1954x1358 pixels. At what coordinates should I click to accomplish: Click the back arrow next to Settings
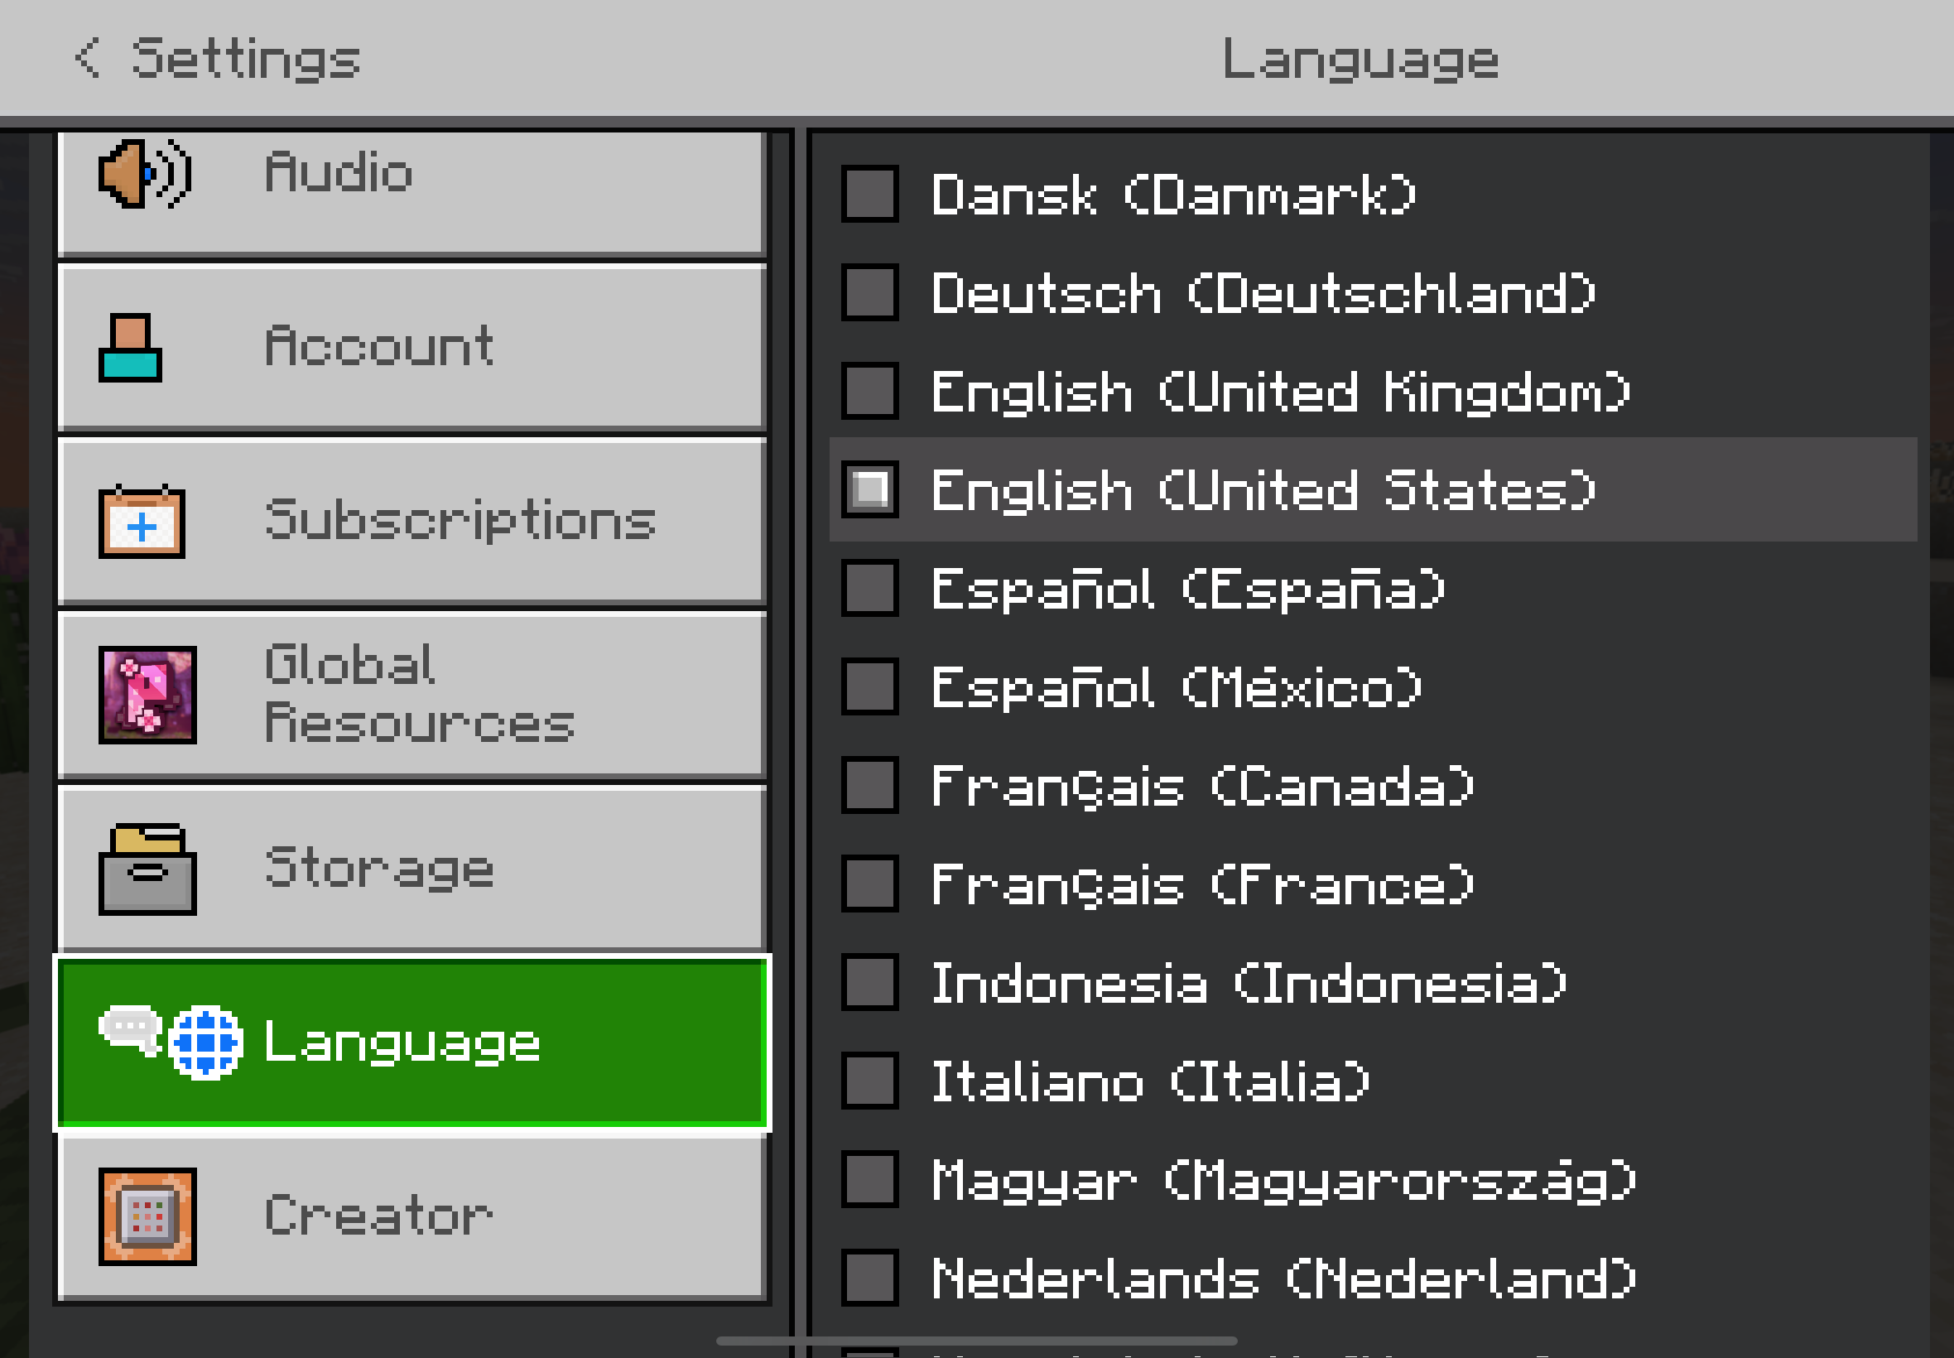click(x=88, y=58)
